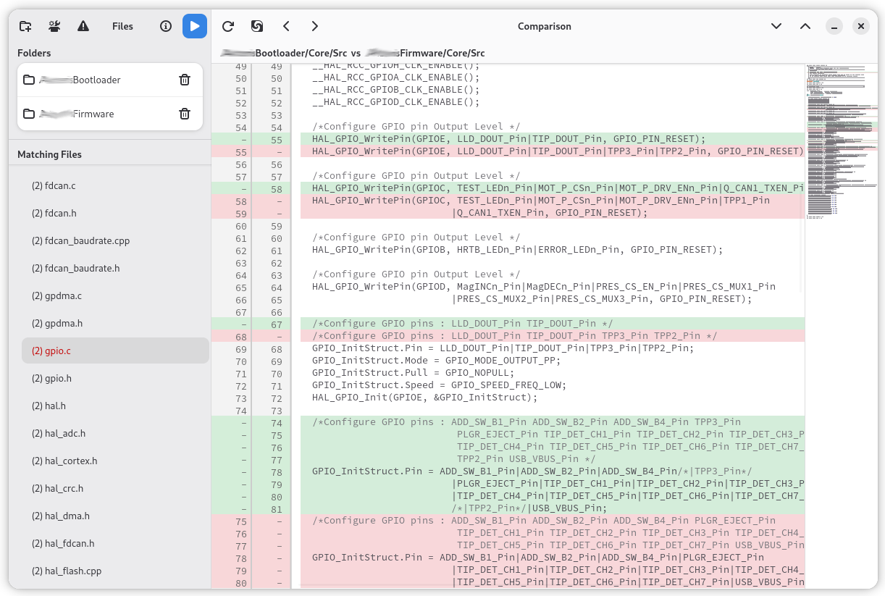885x596 pixels.
Task: Go to previous file with left chevron
Action: click(x=286, y=26)
